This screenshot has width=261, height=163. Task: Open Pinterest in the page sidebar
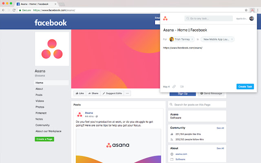click(x=41, y=113)
